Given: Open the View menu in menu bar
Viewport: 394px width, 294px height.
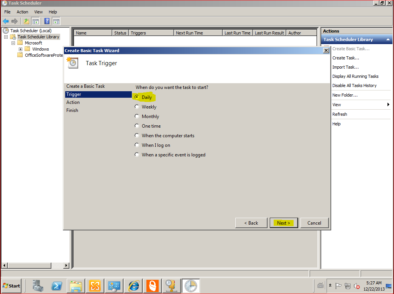Looking at the screenshot, I should [x=38, y=12].
